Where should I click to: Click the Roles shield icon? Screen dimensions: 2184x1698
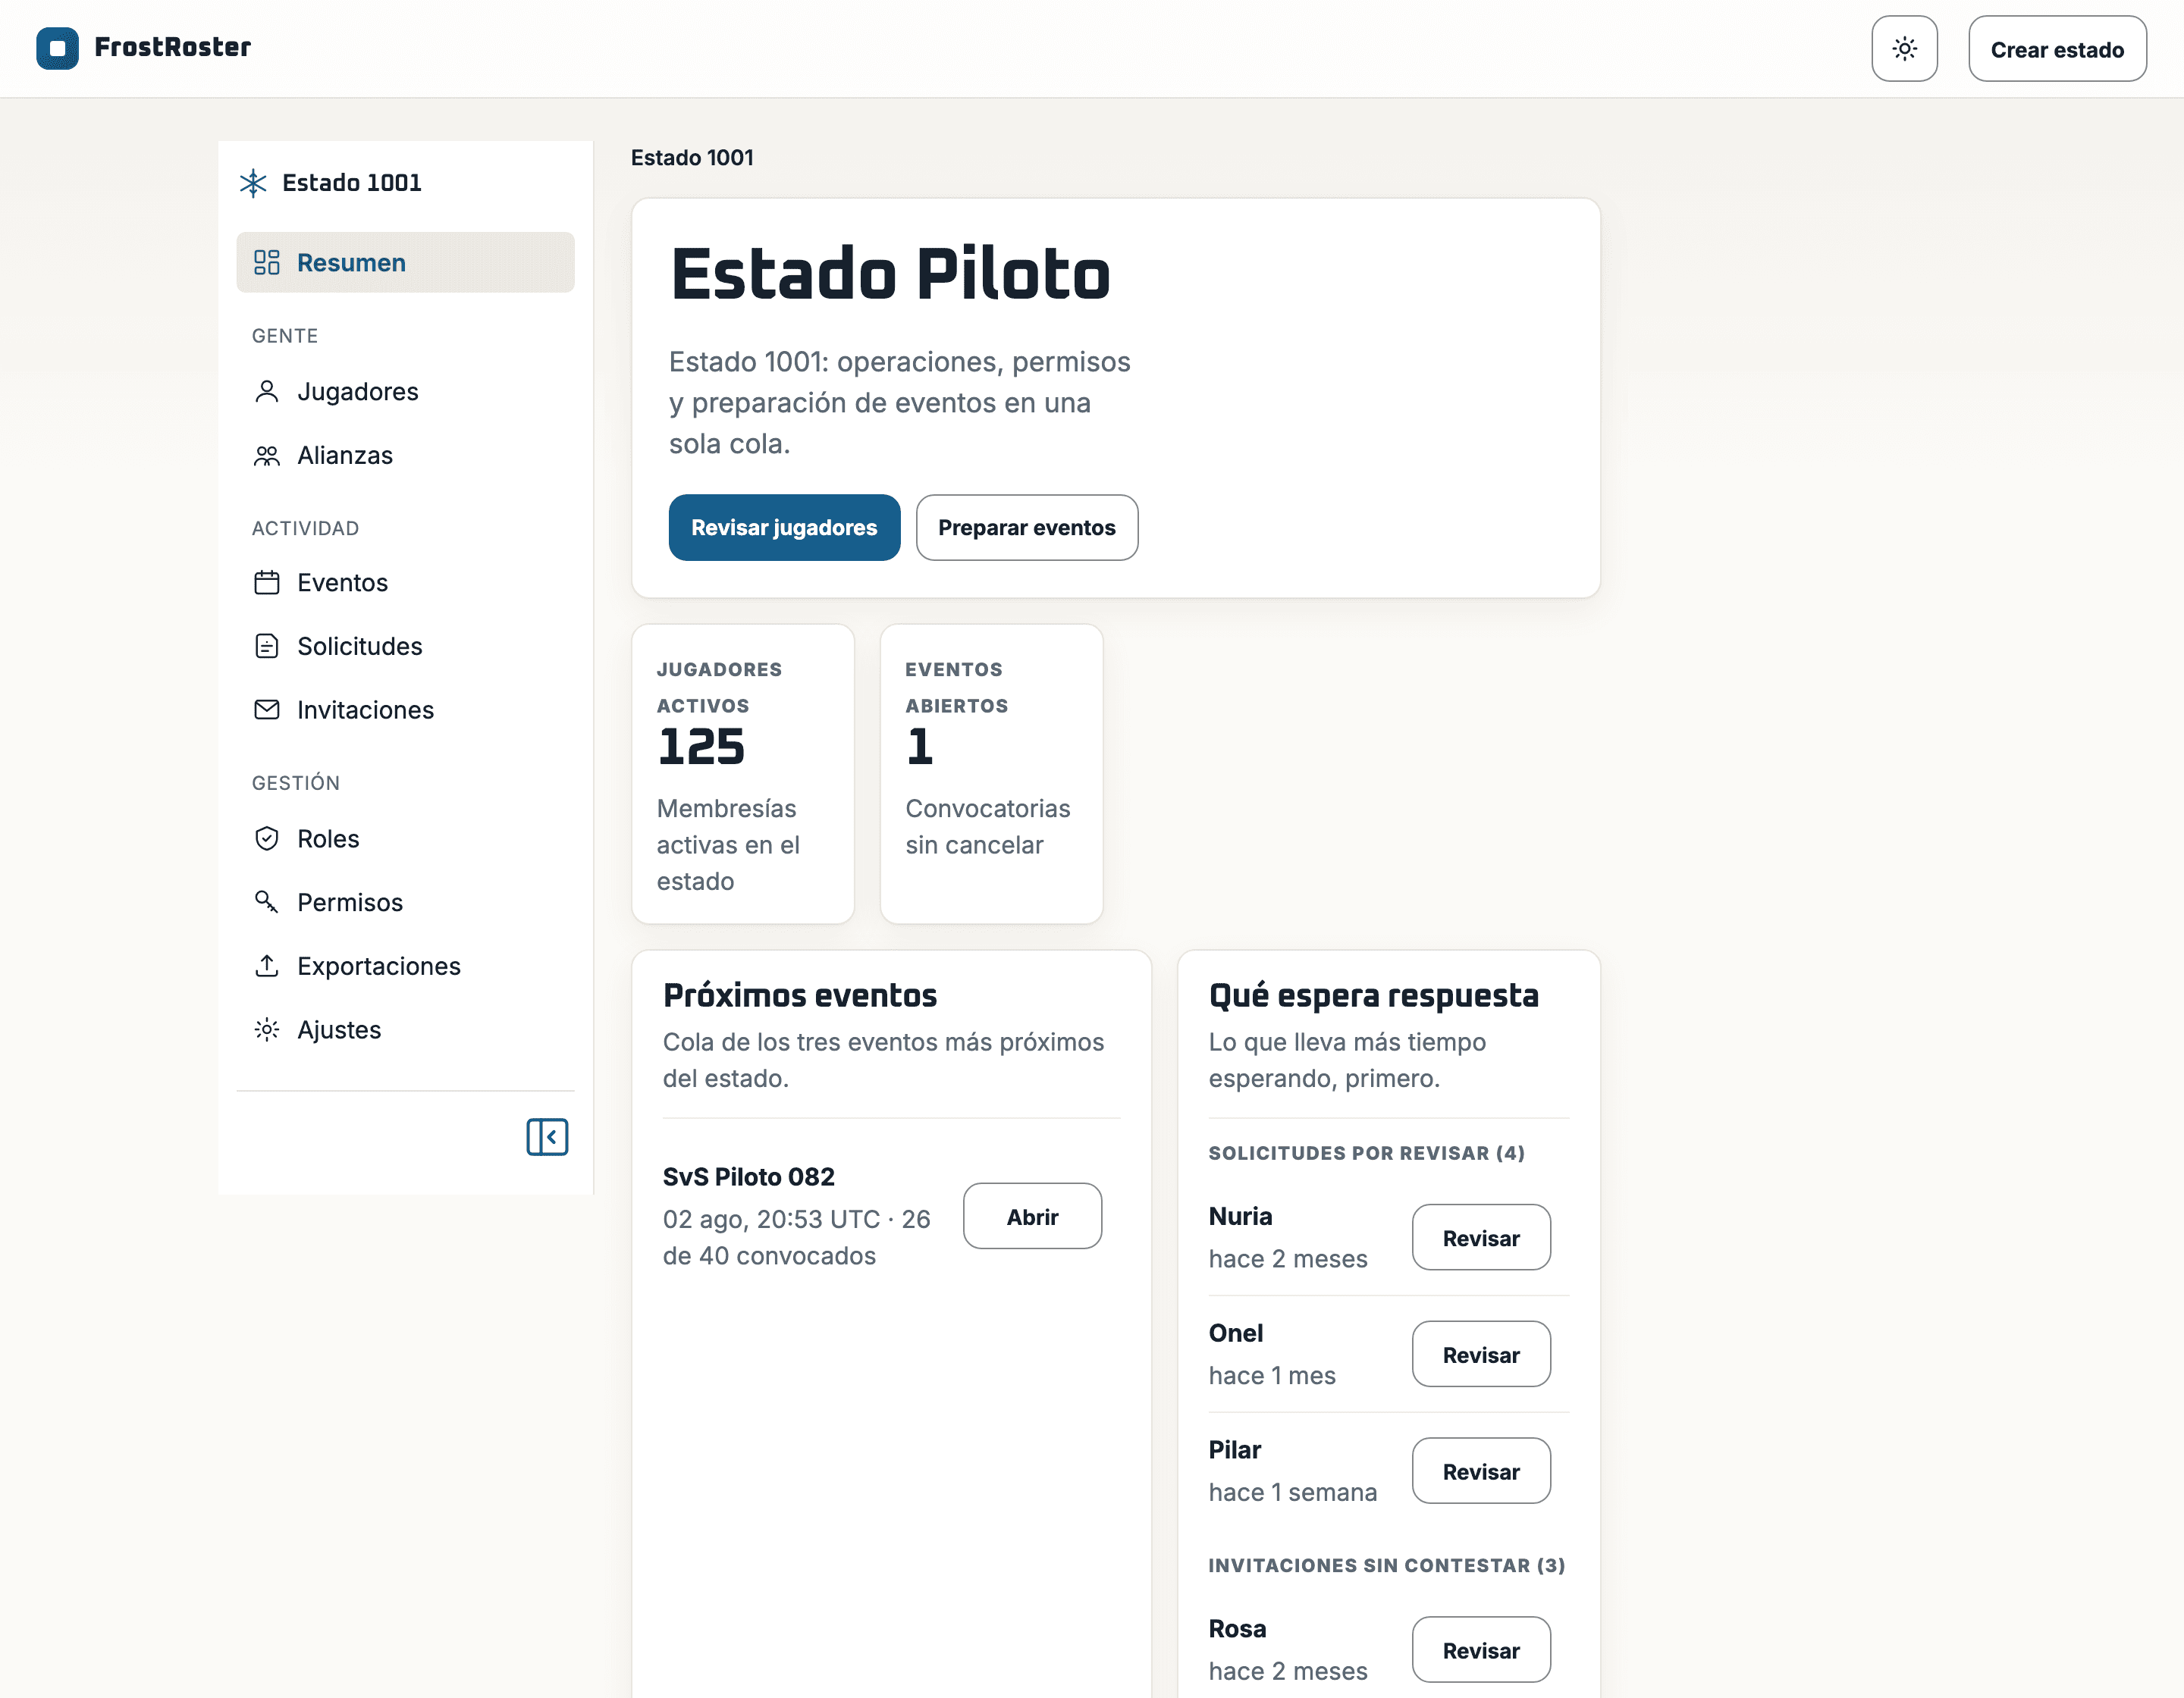pos(266,839)
